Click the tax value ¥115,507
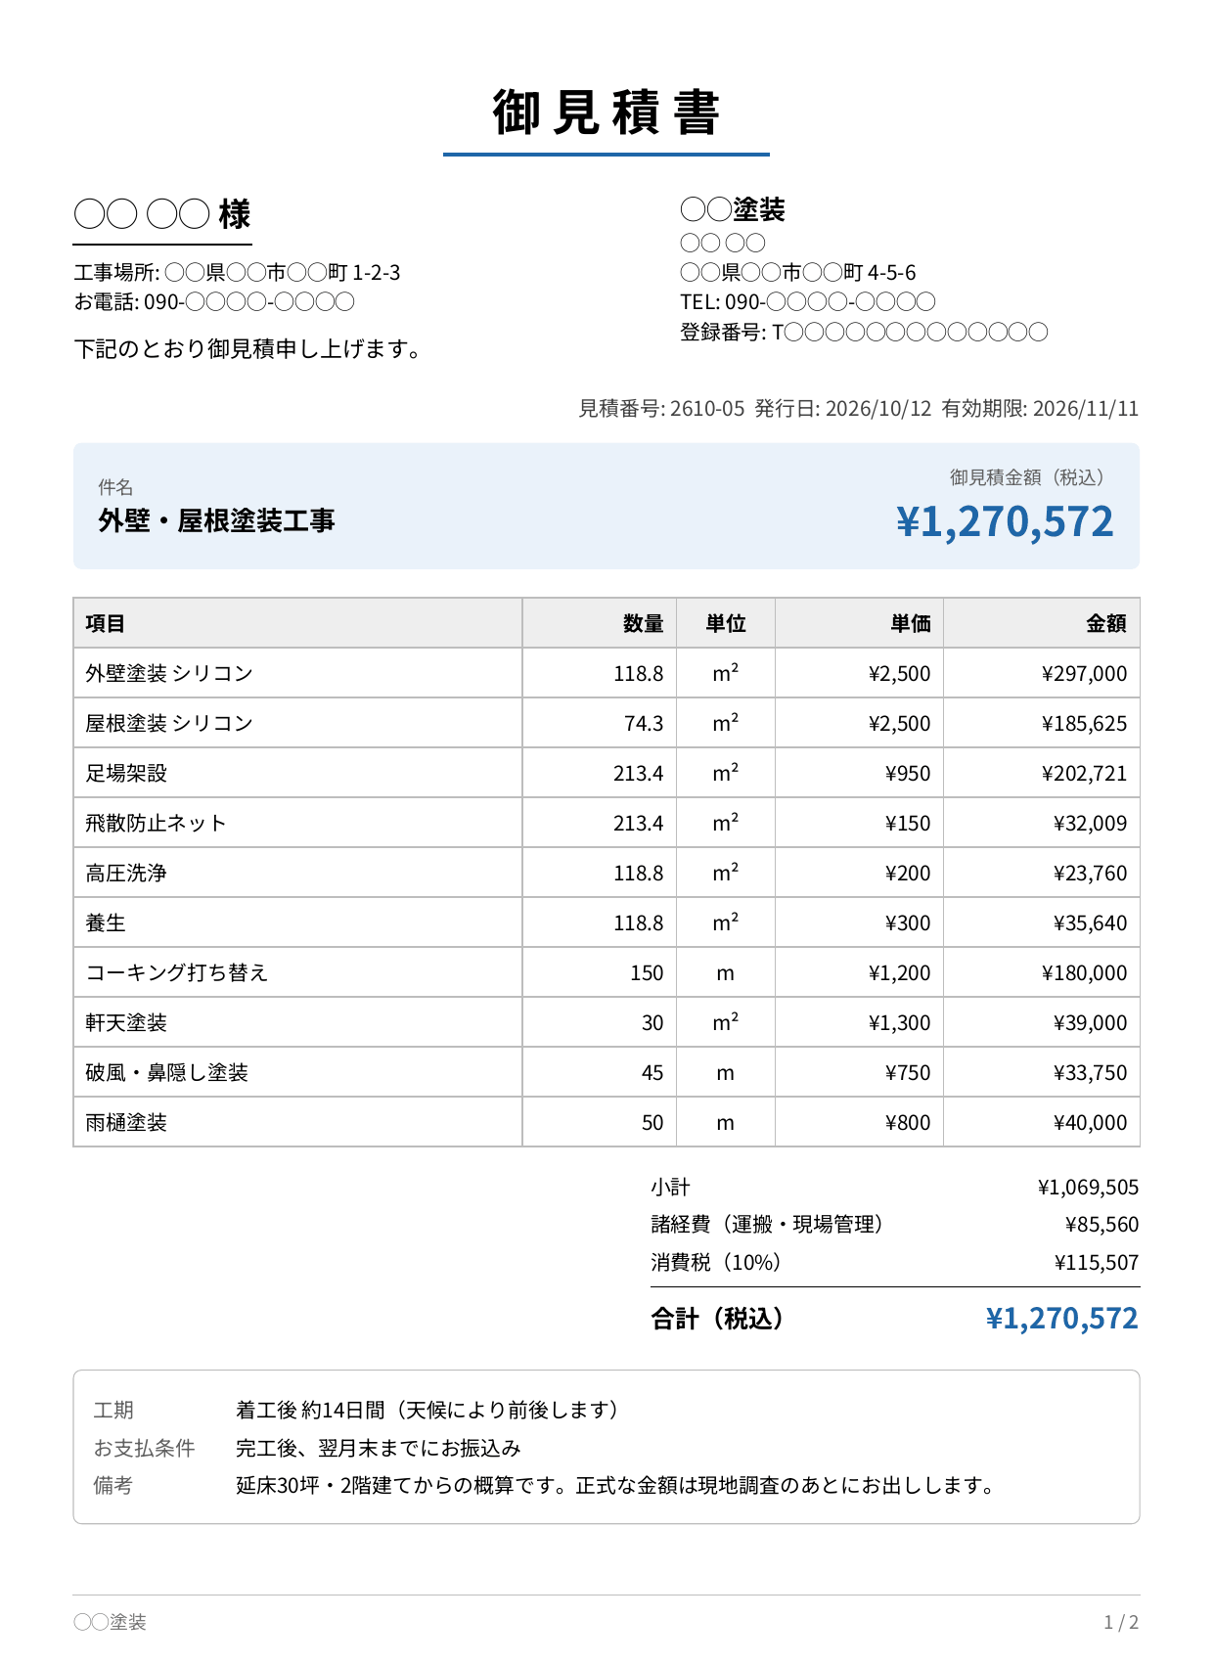This screenshot has height=1663, width=1214. coord(1097,1262)
